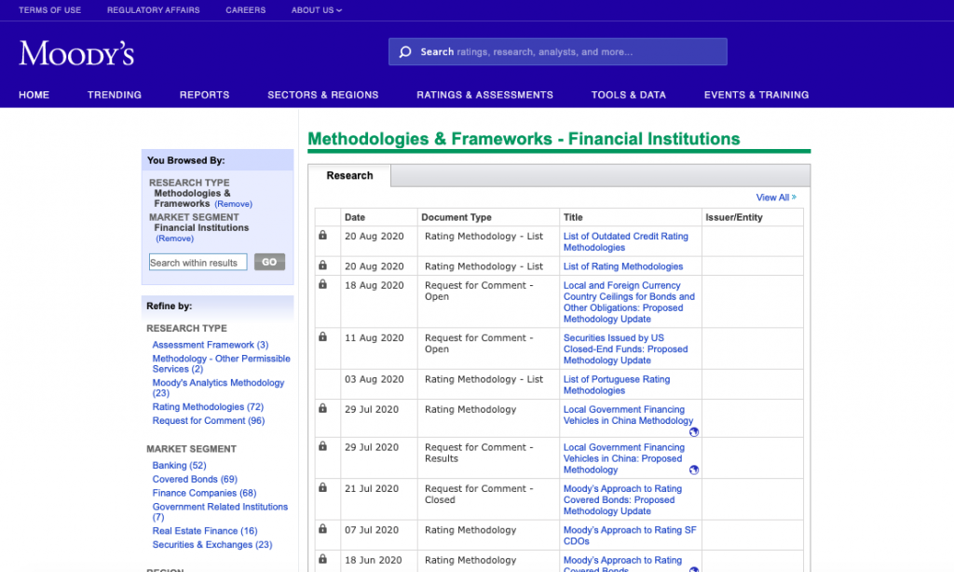Click the GO button
Screen dimensions: 954x572
pyautogui.click(x=269, y=263)
